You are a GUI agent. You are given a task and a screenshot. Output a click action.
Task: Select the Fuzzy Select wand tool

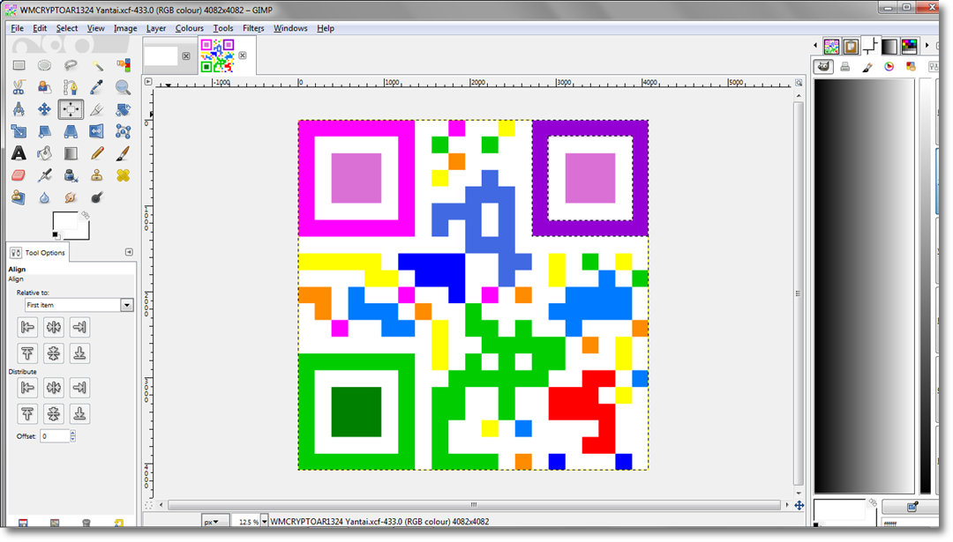pyautogui.click(x=97, y=65)
